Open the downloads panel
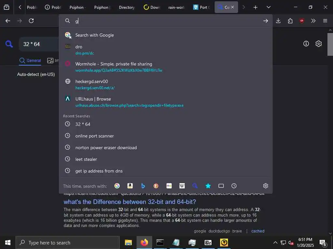 [x=278, y=21]
